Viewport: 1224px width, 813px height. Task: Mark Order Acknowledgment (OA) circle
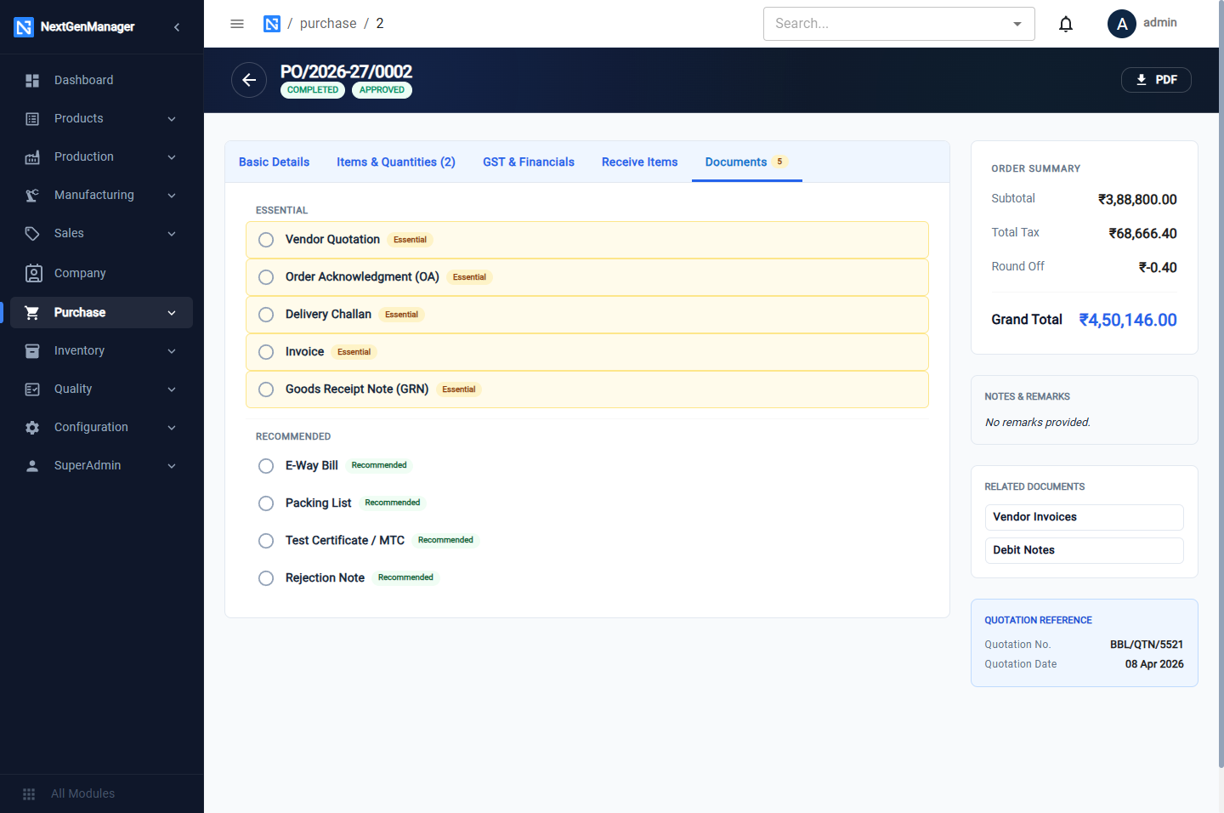click(x=266, y=277)
